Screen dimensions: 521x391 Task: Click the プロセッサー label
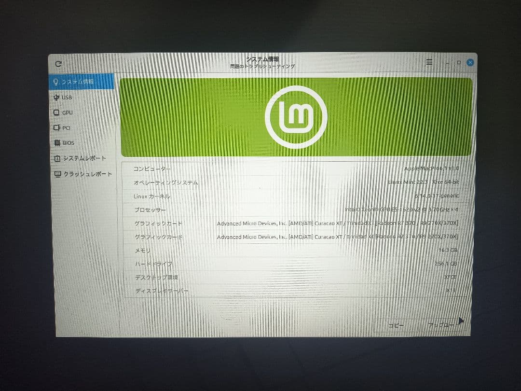point(150,210)
